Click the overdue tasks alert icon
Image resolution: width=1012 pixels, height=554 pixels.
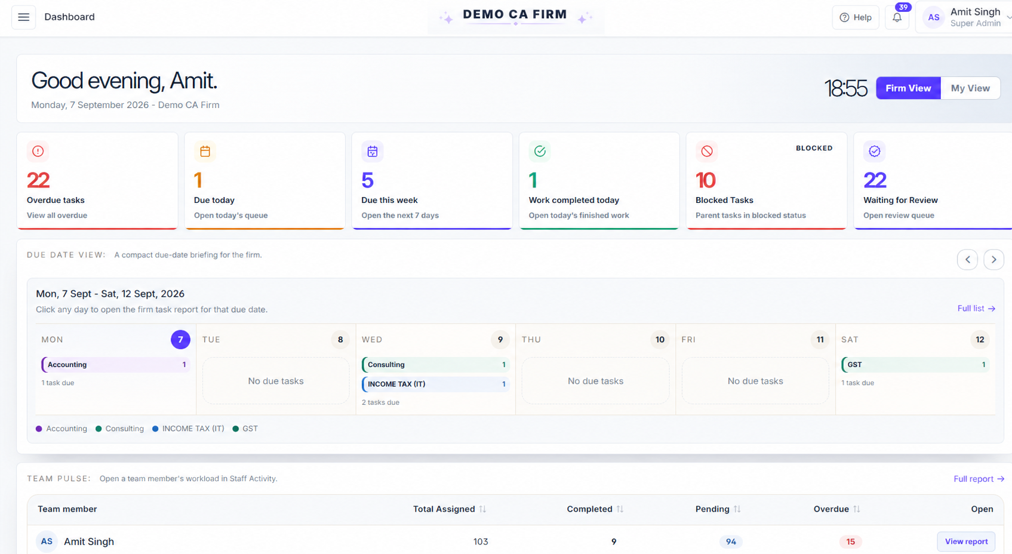(x=38, y=151)
